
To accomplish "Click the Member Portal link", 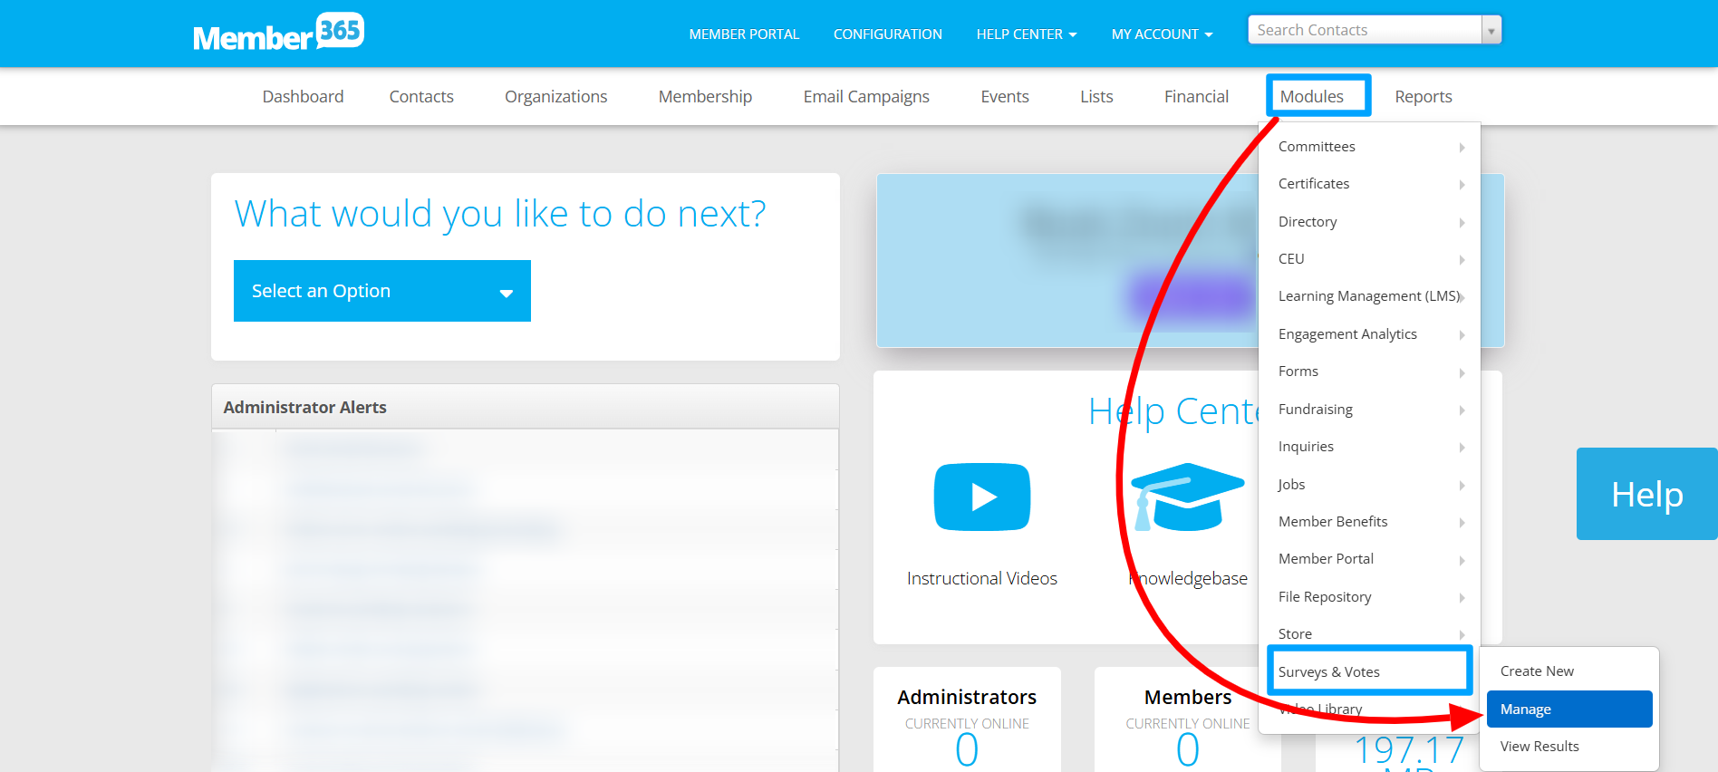I will click(x=743, y=34).
